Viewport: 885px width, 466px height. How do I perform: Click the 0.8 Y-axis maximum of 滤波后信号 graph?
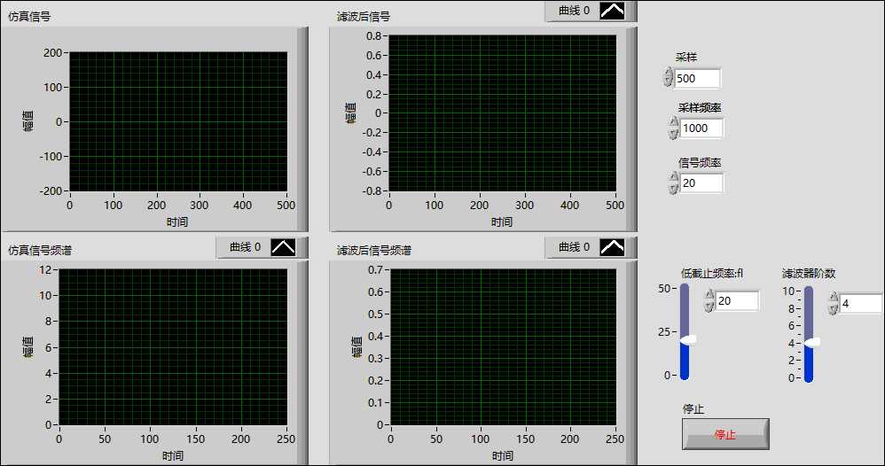(373, 35)
